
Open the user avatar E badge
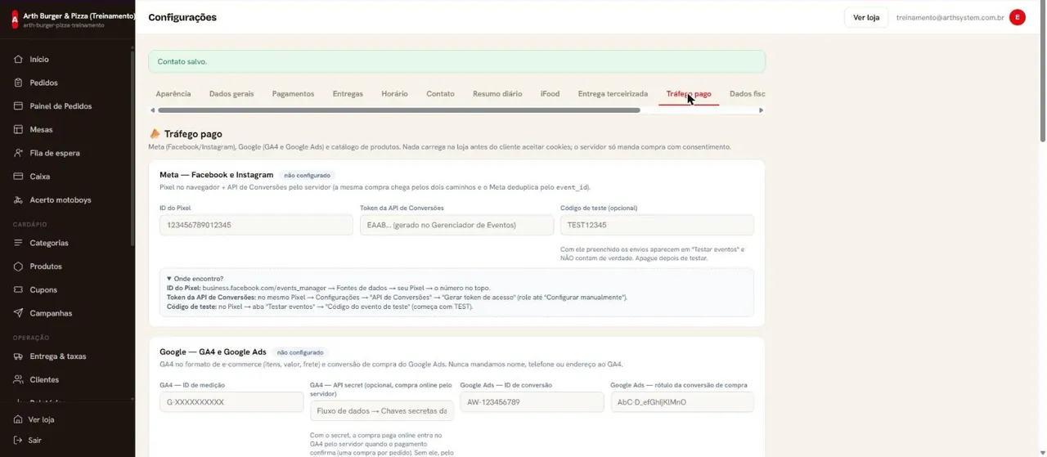[x=1018, y=17]
